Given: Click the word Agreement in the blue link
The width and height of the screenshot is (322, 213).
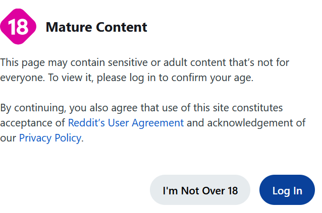Looking at the screenshot, I should click(157, 123).
